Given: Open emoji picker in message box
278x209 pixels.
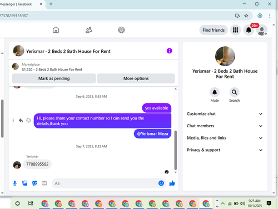Looking at the screenshot, I should [x=161, y=183].
